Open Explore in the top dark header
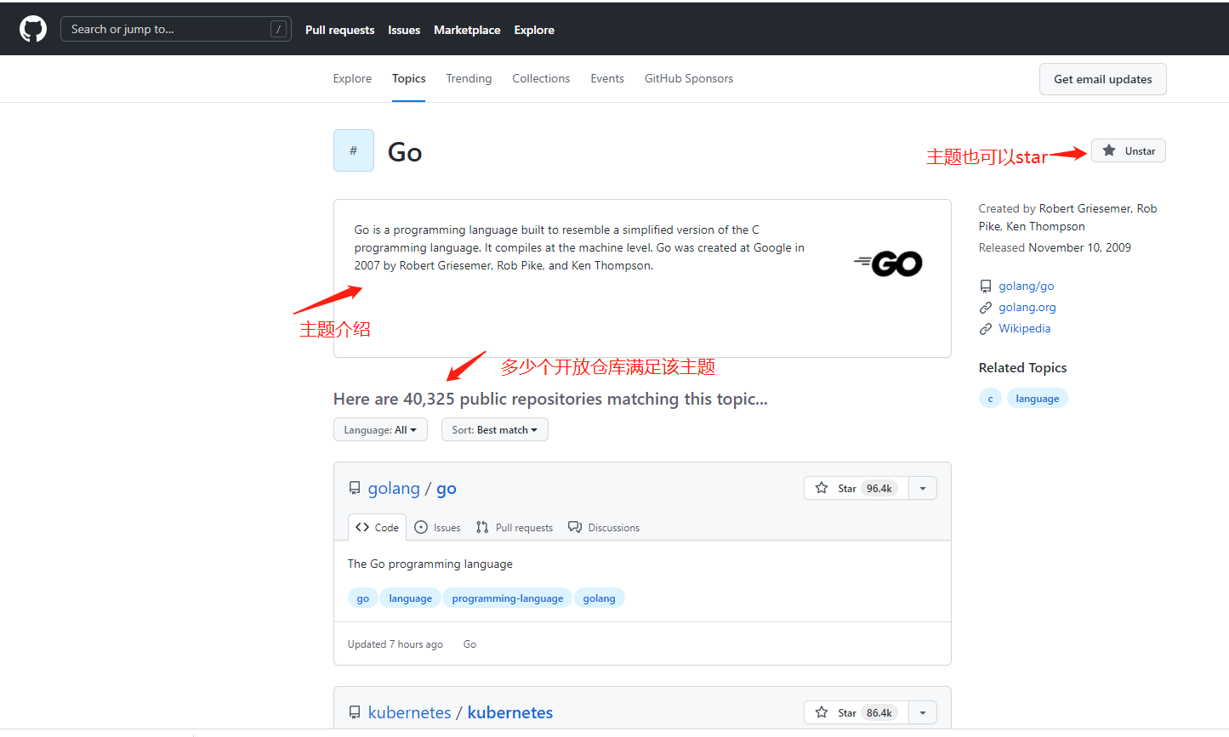1229x737 pixels. 534,30
